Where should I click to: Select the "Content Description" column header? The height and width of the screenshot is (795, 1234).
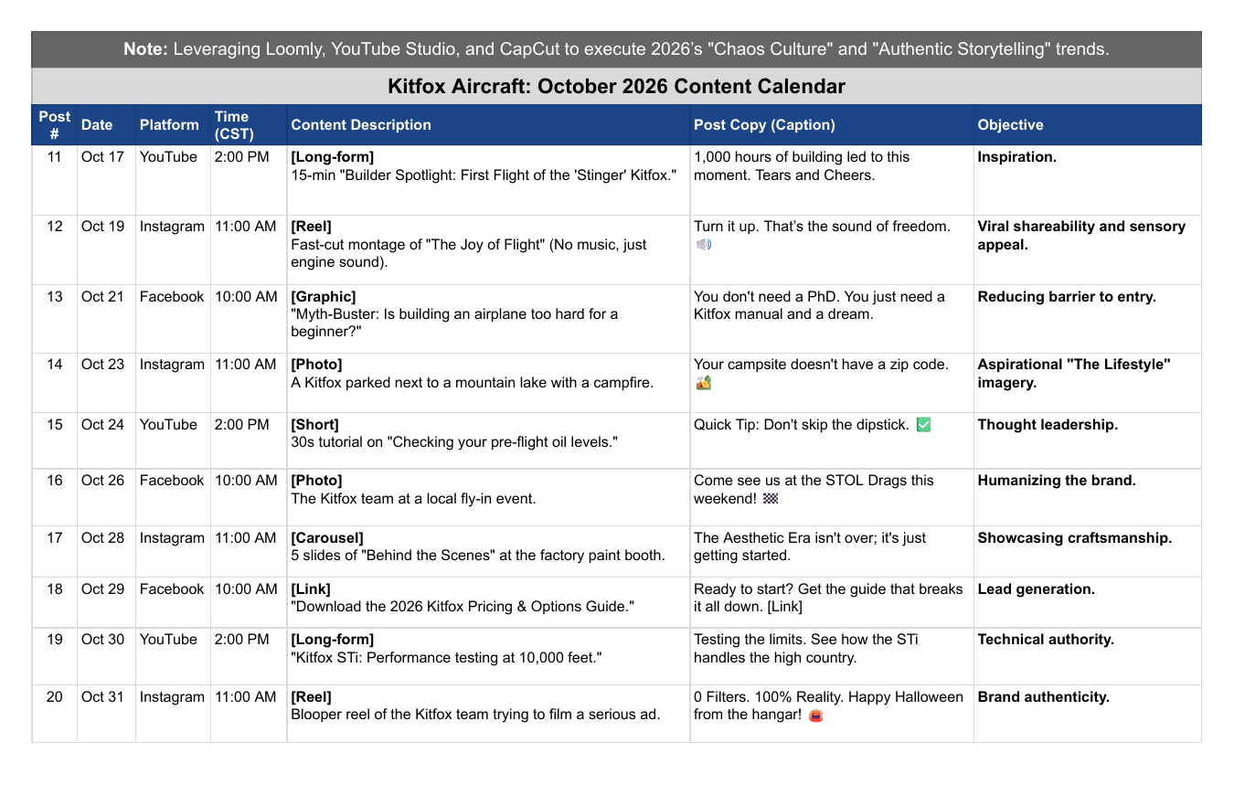(x=488, y=125)
